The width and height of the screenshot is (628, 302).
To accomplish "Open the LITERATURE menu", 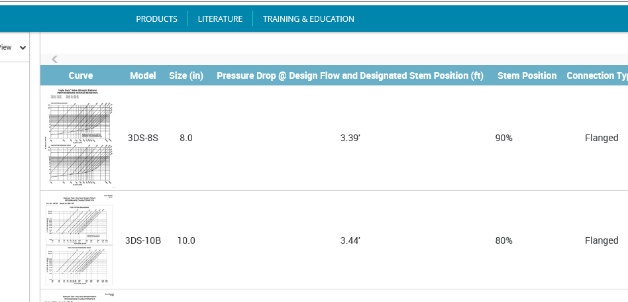I will [x=221, y=19].
